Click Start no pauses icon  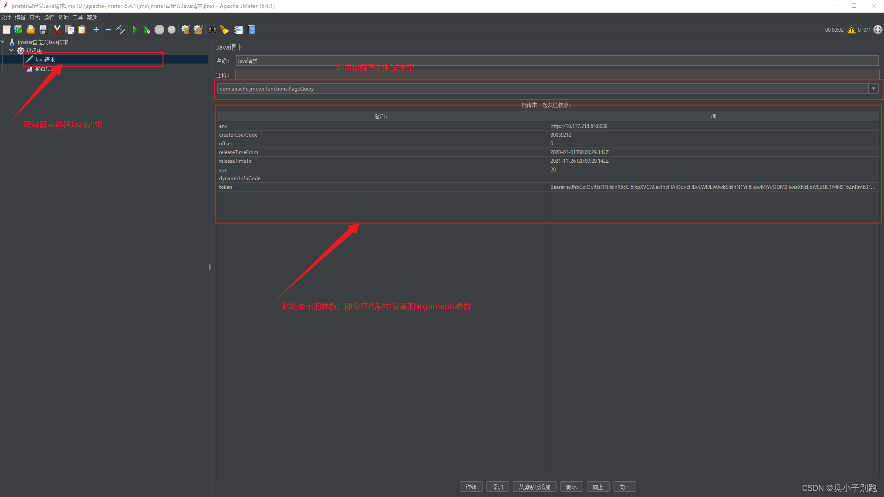click(x=147, y=30)
